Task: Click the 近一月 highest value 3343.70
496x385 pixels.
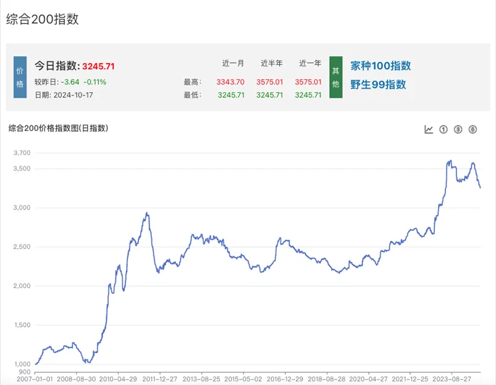Action: click(x=230, y=82)
